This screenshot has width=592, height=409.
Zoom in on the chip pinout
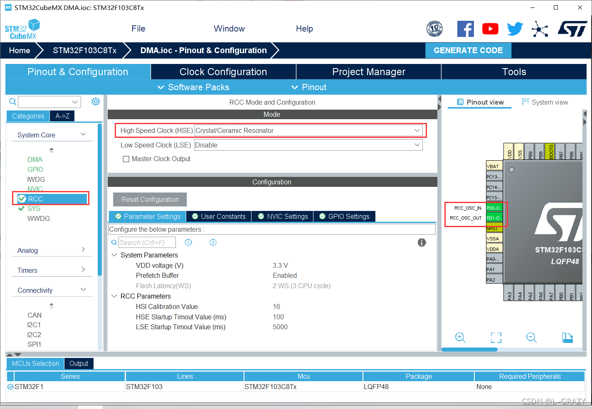pos(460,338)
